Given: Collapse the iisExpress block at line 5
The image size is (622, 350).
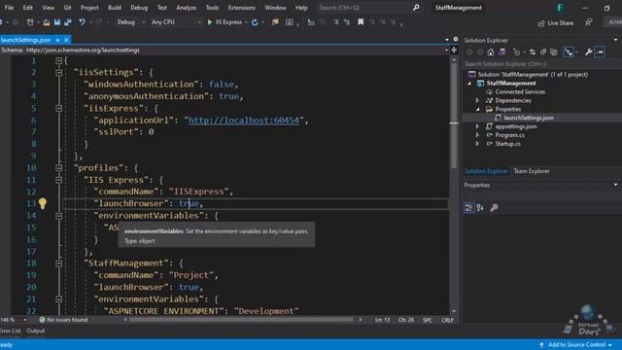Looking at the screenshot, I should point(58,108).
